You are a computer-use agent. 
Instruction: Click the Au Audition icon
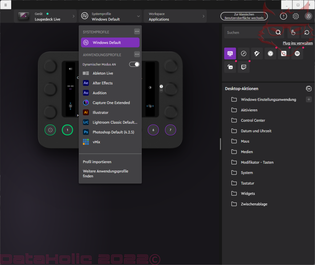pyautogui.click(x=86, y=93)
